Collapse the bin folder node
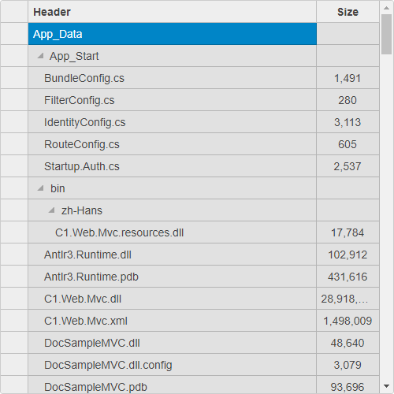Screen dimensions: 394x394 pos(40,188)
